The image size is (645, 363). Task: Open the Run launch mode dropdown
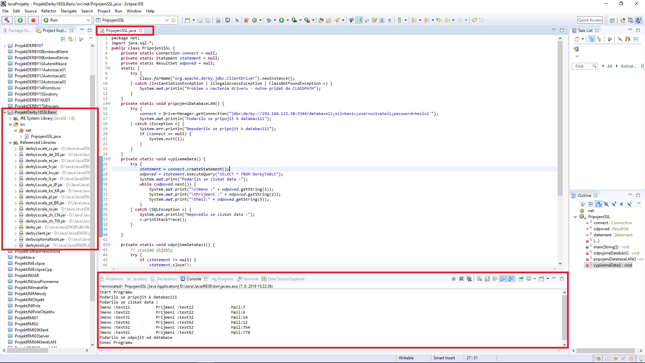tap(88, 20)
